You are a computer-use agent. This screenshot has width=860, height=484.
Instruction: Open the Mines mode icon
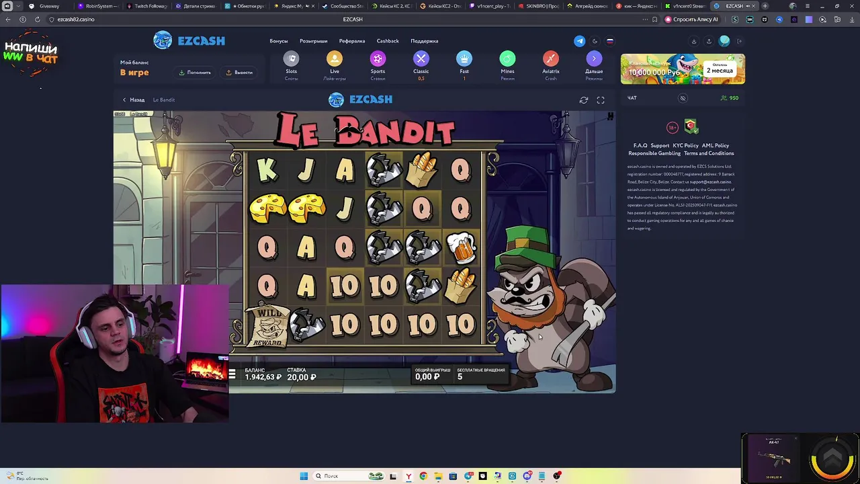[x=507, y=59]
